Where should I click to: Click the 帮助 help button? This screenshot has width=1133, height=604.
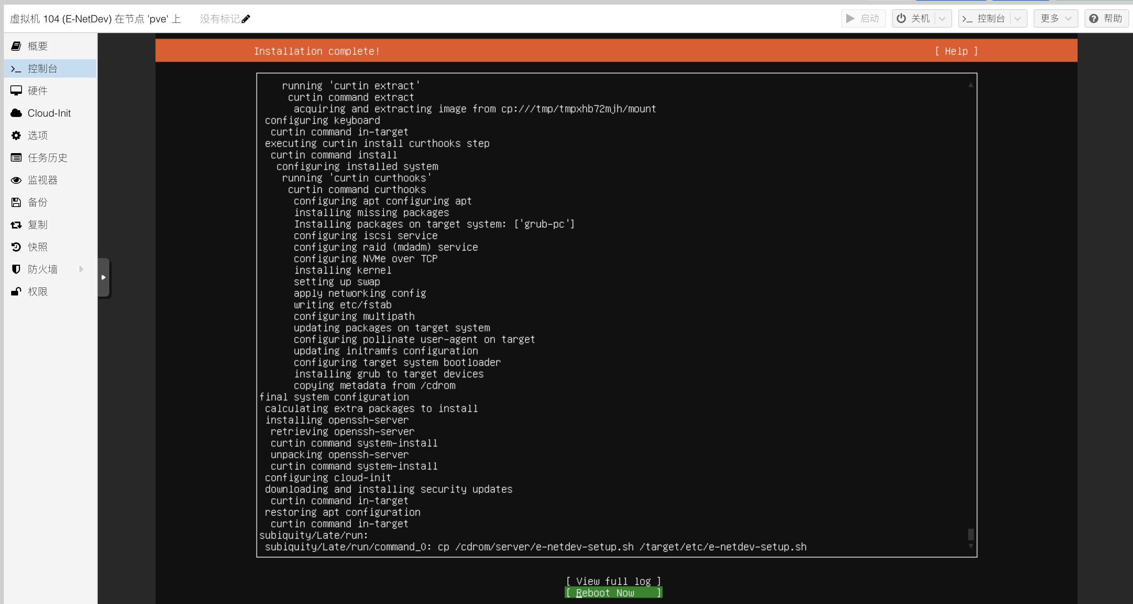click(1106, 18)
